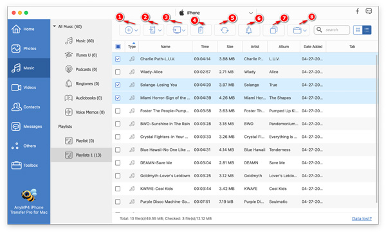
Task: Click the toolbar briefcase tools icon
Action: 297,30
